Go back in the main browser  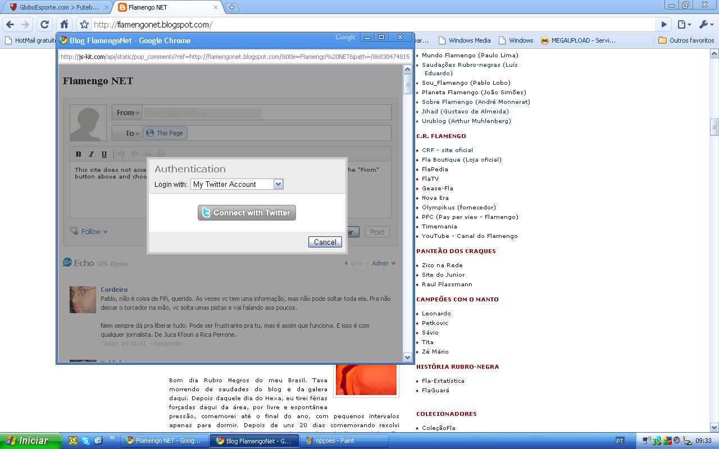click(x=10, y=24)
